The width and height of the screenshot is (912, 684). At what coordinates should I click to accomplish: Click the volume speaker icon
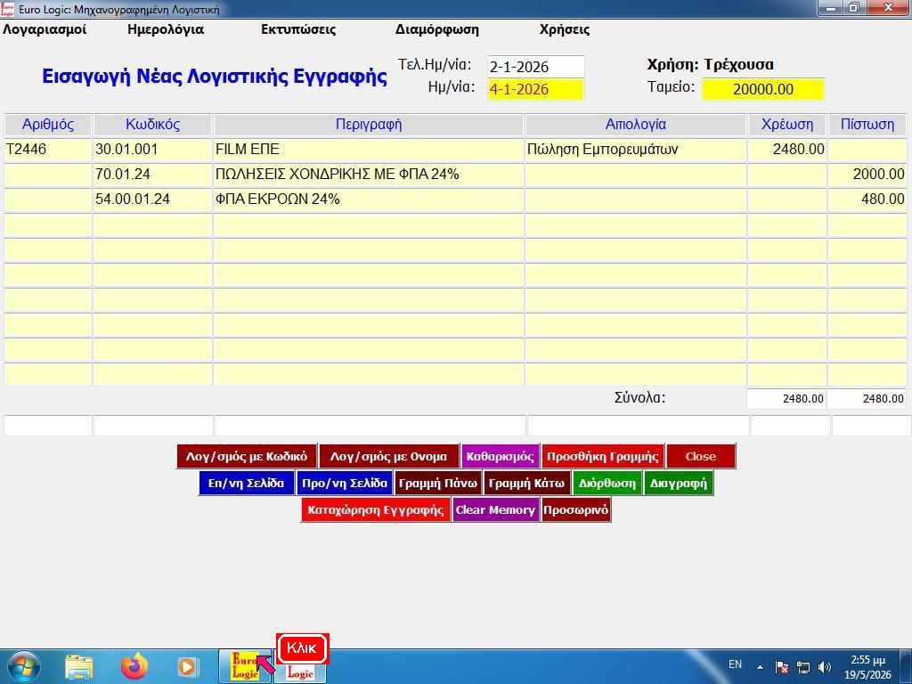pos(824,666)
